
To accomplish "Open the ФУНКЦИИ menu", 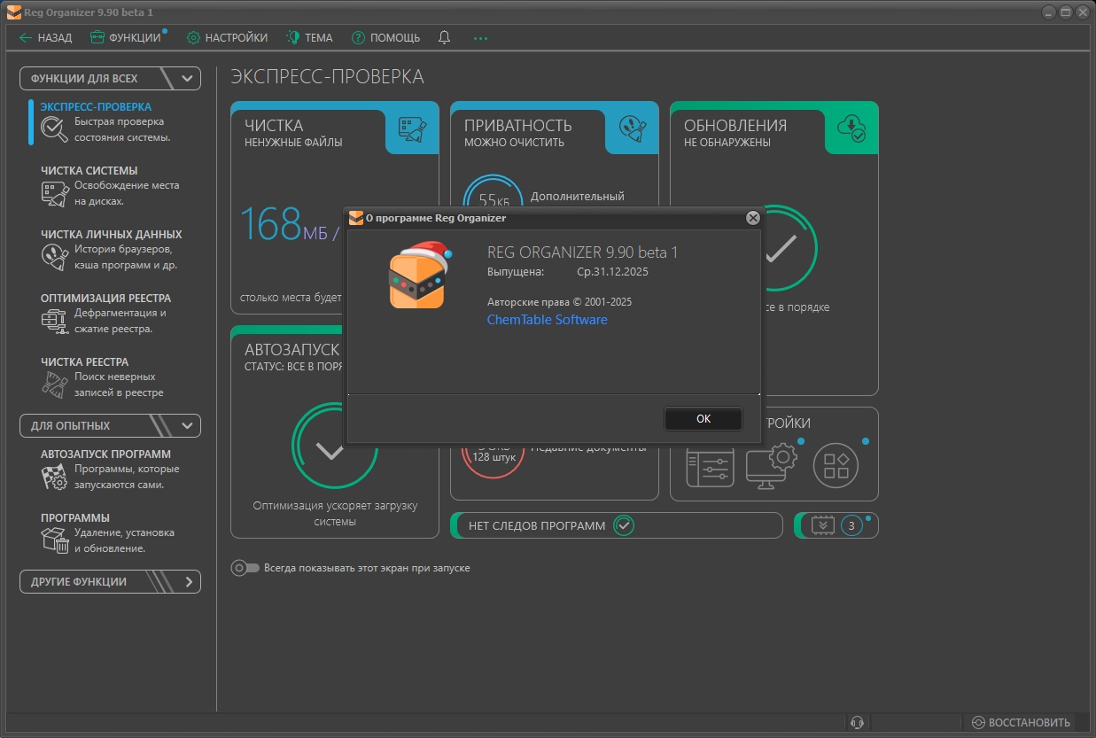I will [126, 38].
